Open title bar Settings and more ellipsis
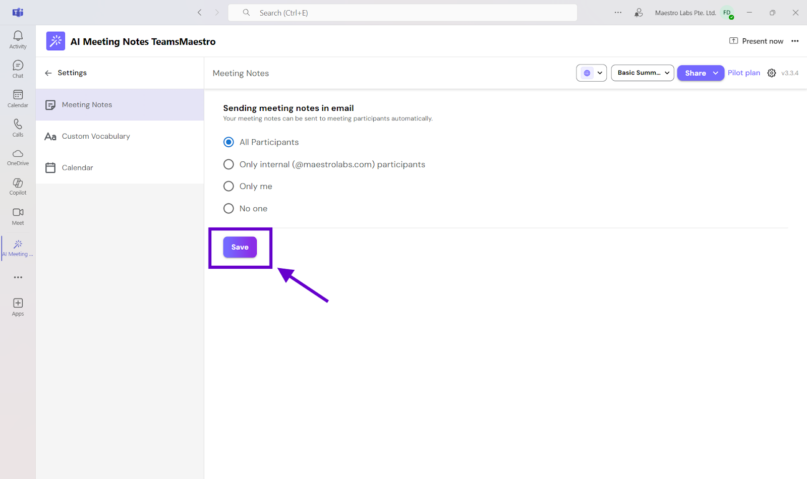 618,13
